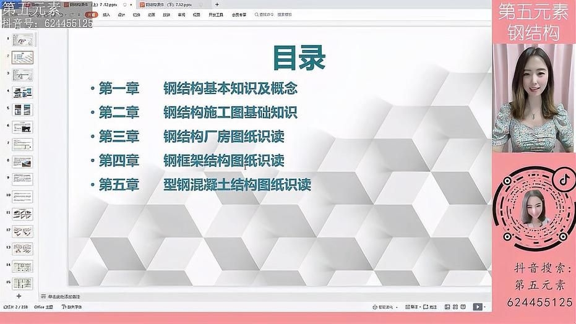Select the highlighted 开始 (Home) tab
576x324 pixels.
click(92, 15)
